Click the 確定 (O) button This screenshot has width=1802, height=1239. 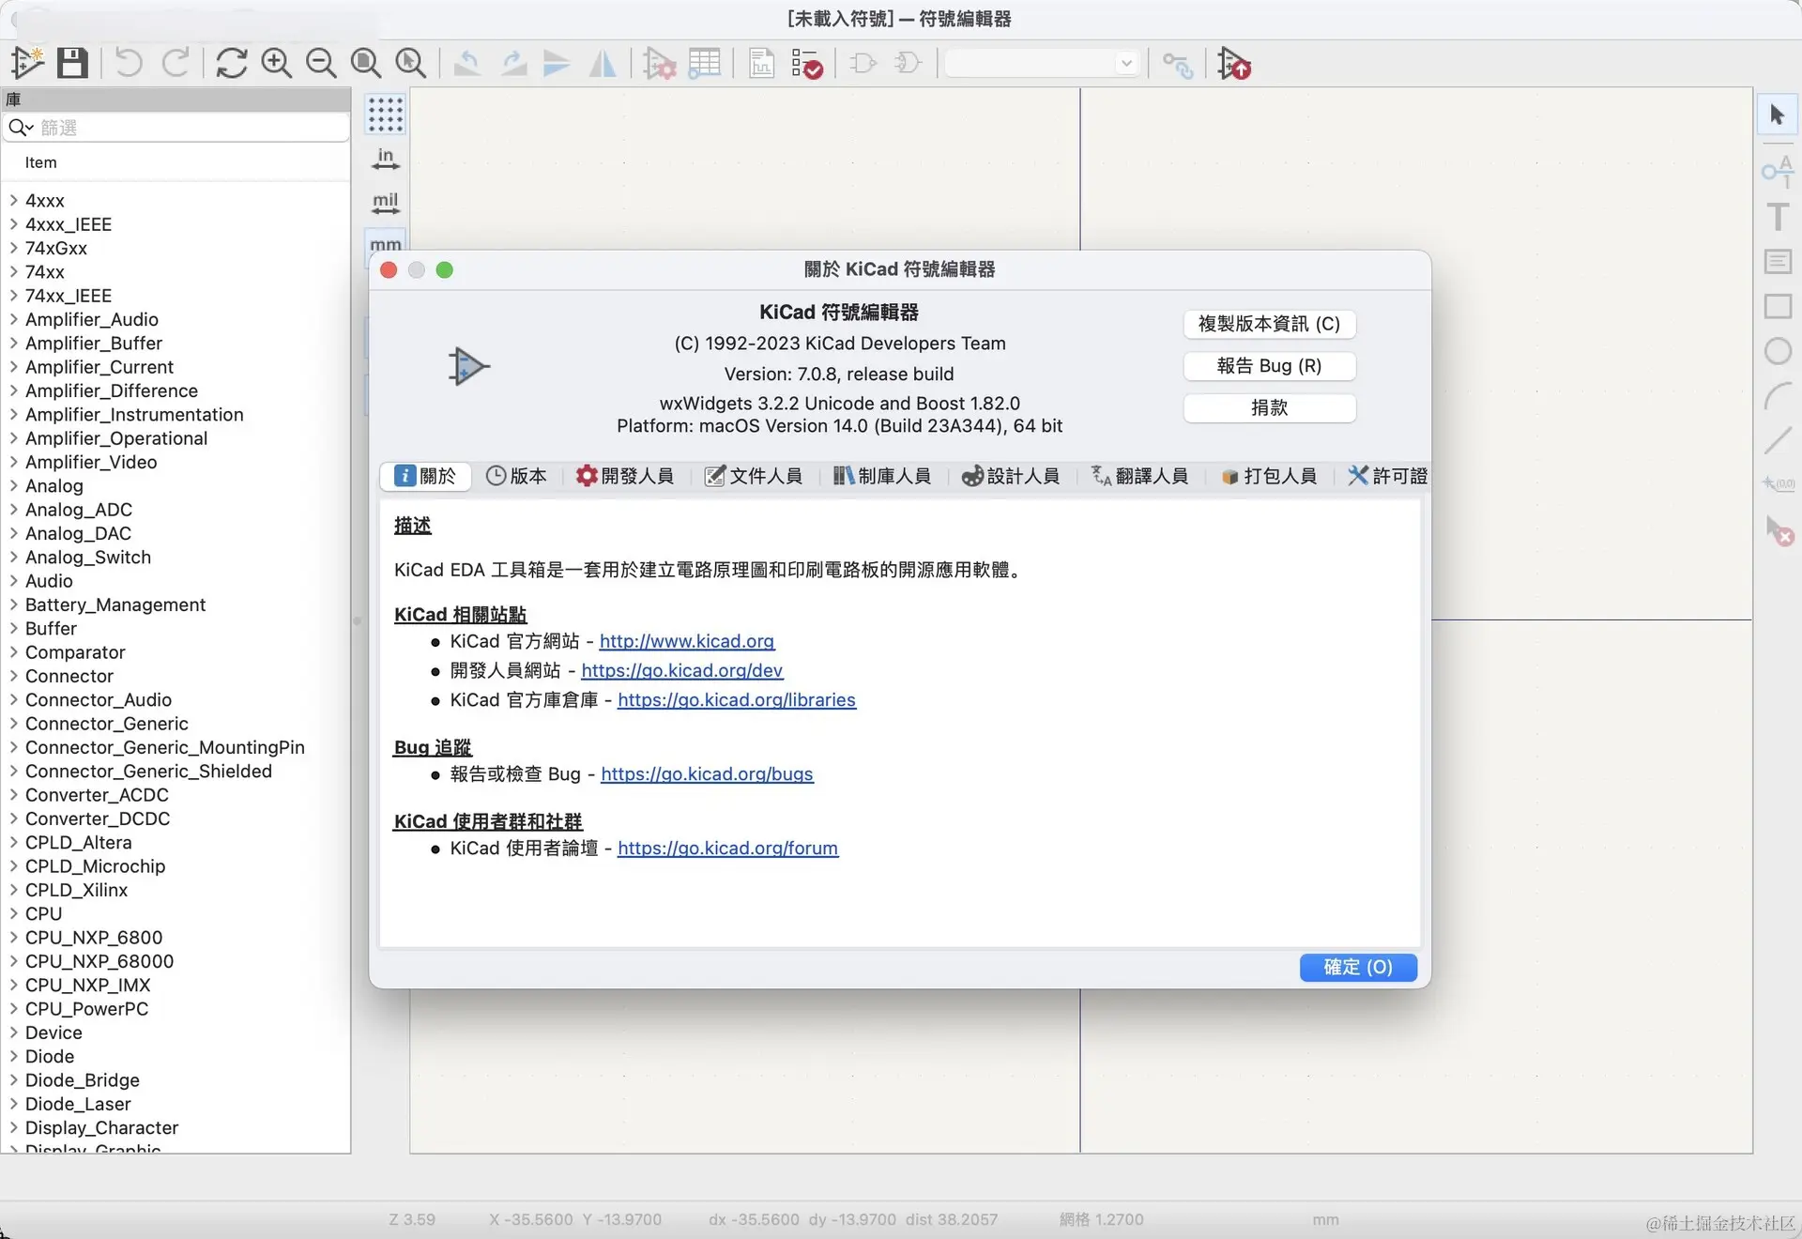pyautogui.click(x=1357, y=967)
